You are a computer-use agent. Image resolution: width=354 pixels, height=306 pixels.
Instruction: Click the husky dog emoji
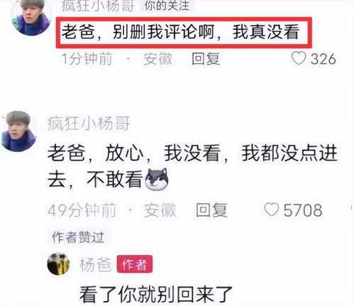157,180
